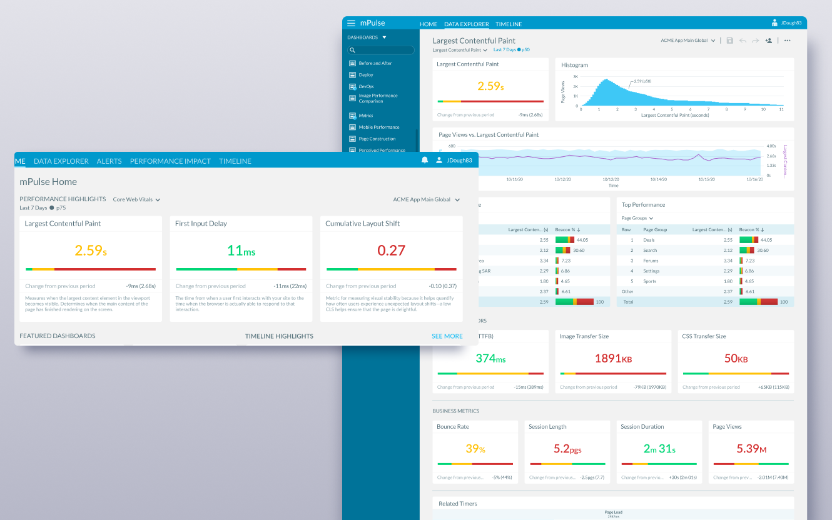
Task: Click Last 7 Days p50 filter link
Action: point(512,50)
